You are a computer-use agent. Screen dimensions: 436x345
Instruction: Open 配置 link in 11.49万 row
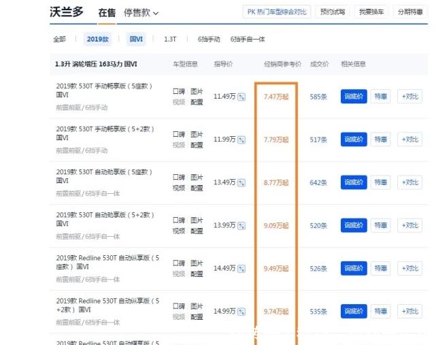[197, 102]
